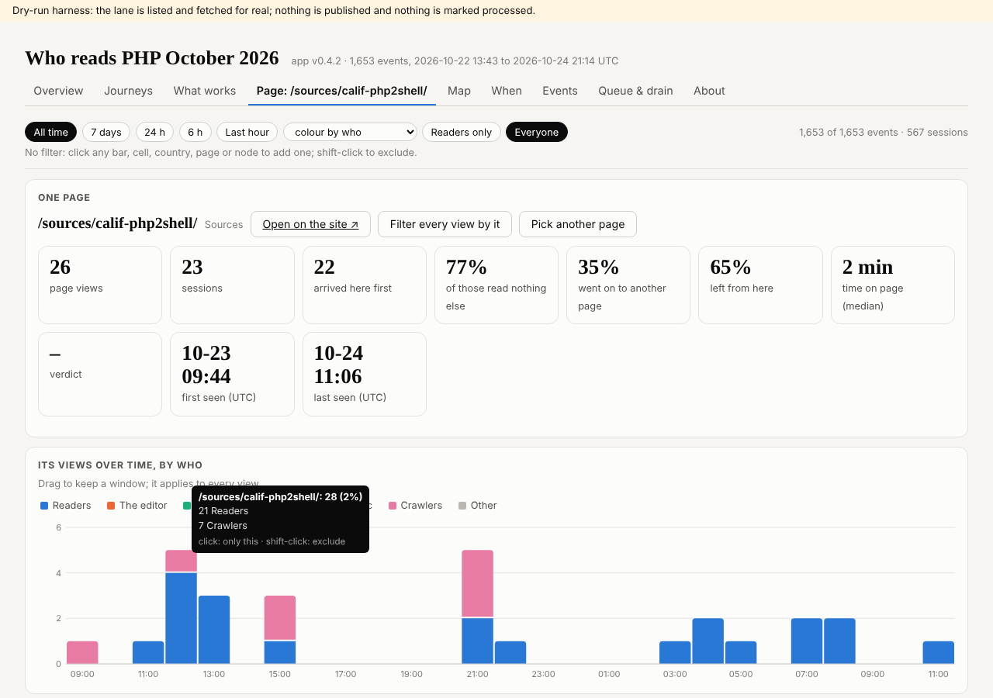993x698 pixels.
Task: Go to the What works tab
Action: pyautogui.click(x=205, y=91)
